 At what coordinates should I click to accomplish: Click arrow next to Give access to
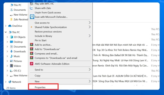click(90, 23)
